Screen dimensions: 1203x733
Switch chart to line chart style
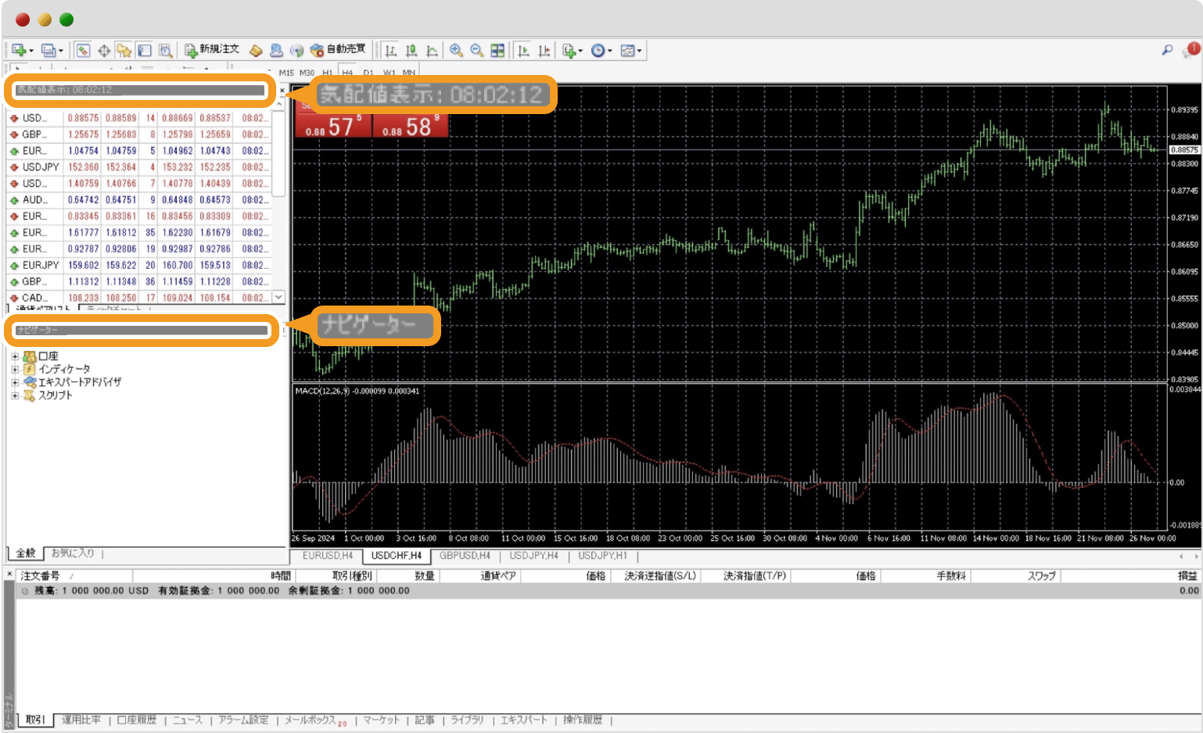(x=432, y=51)
